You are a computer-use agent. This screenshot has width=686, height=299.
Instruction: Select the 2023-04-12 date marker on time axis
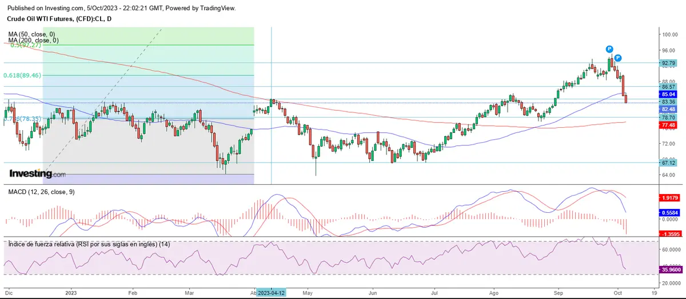point(272,292)
